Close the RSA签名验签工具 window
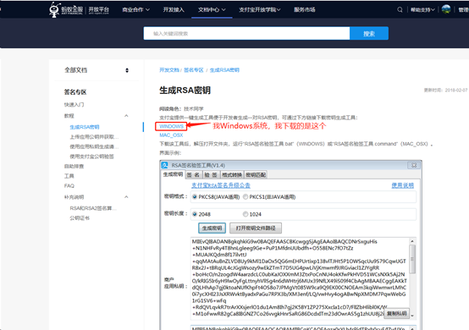 (x=414, y=165)
